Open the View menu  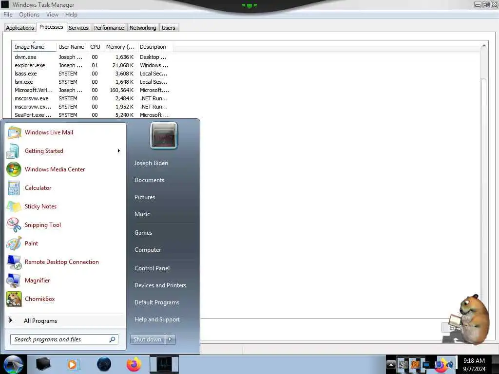click(52, 15)
